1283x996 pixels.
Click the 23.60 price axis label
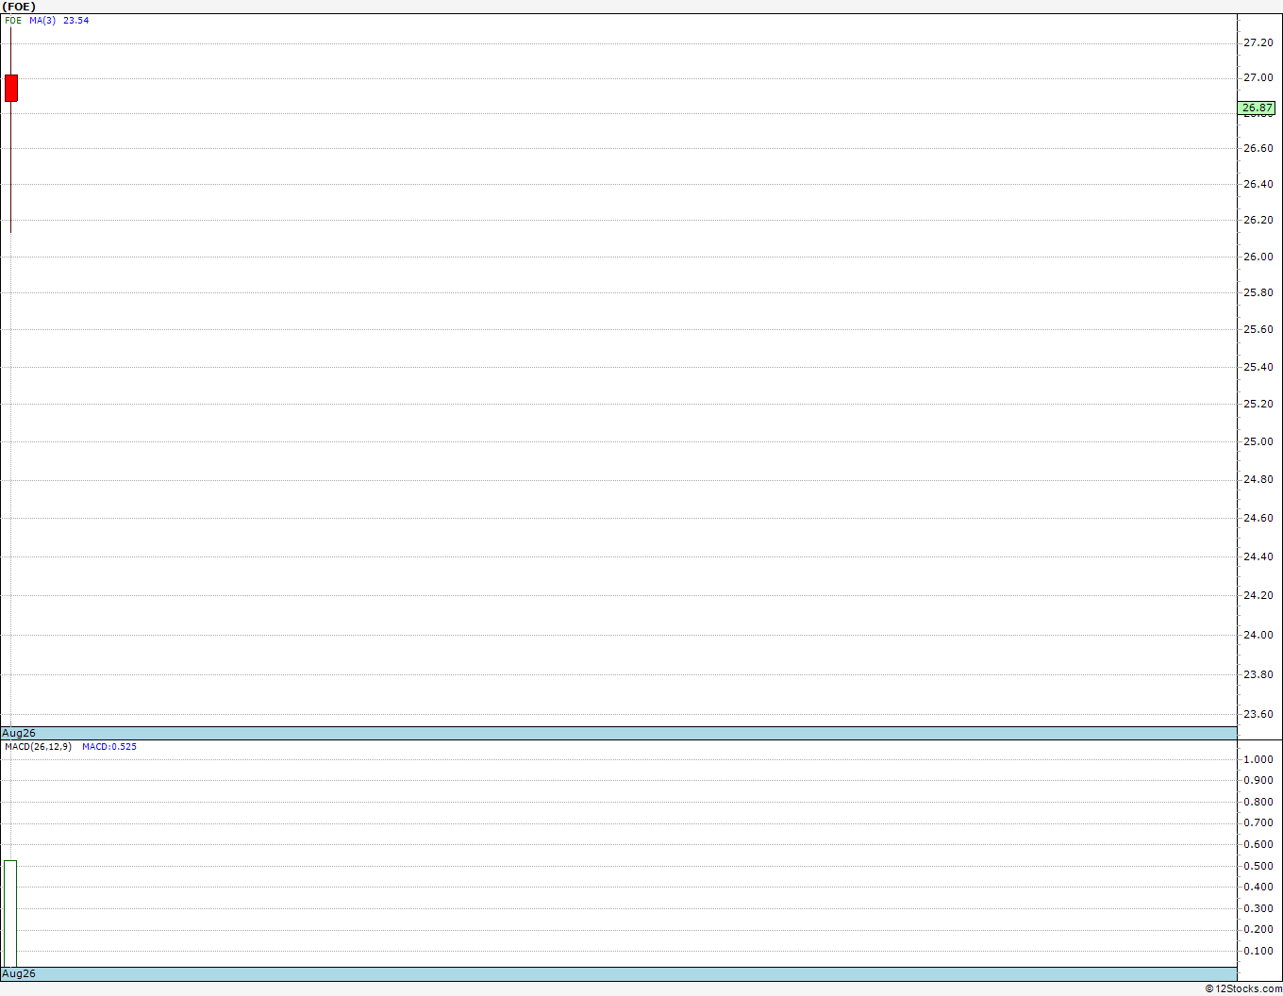[x=1258, y=714]
